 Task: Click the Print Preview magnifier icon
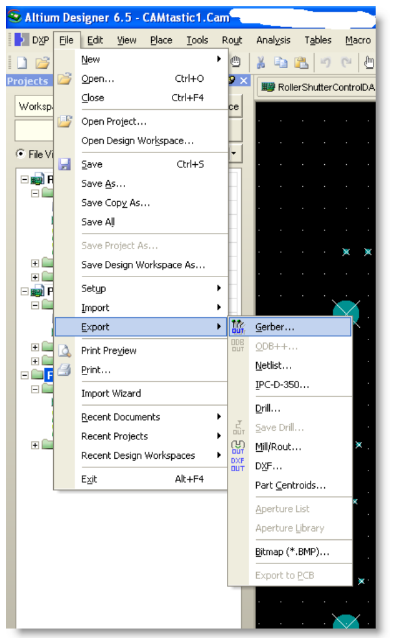click(65, 350)
